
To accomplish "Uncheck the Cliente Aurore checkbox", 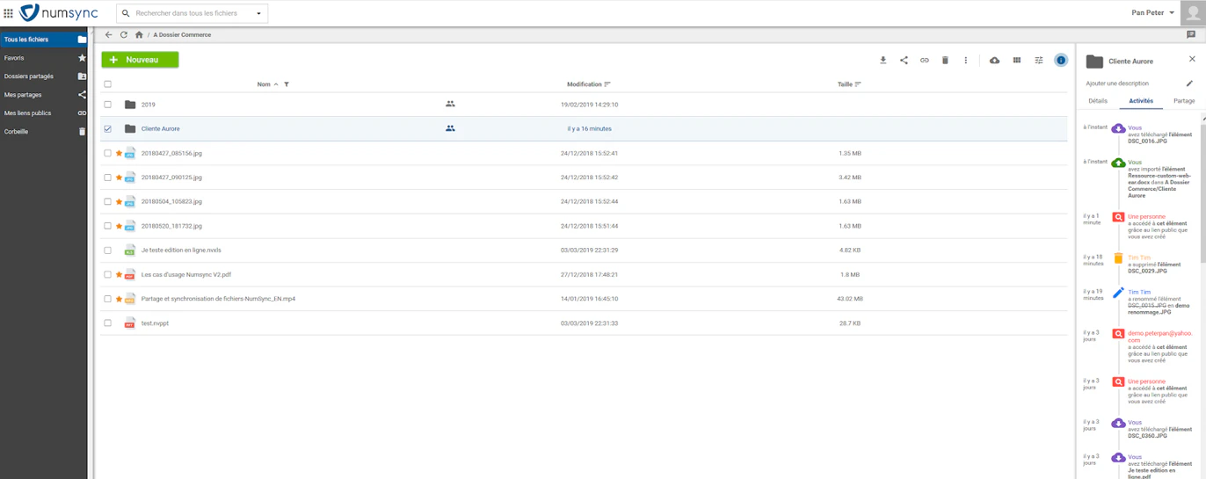I will pos(108,129).
